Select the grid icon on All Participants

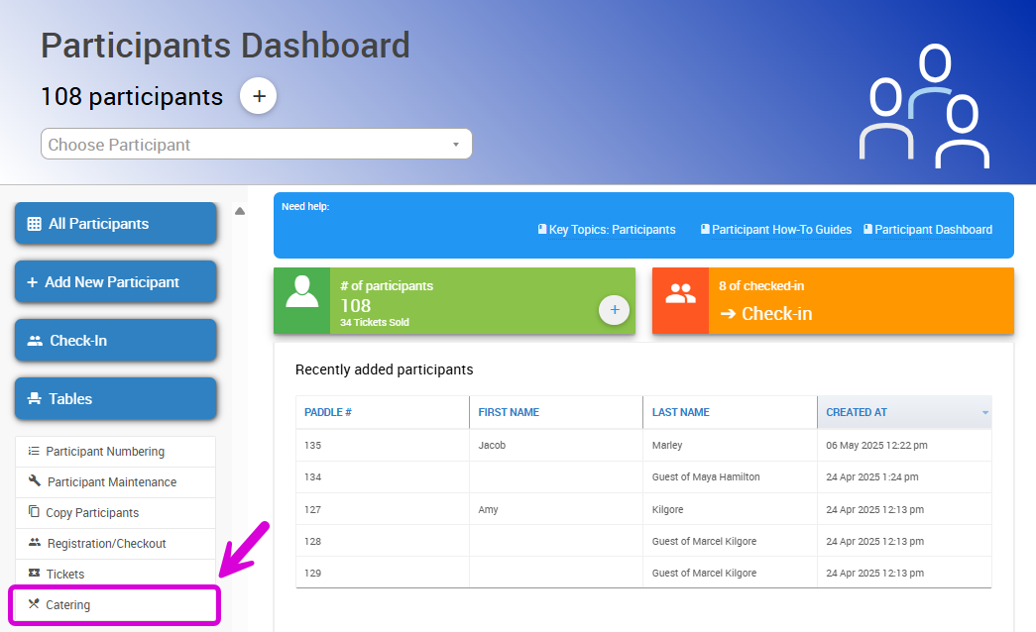(x=33, y=223)
